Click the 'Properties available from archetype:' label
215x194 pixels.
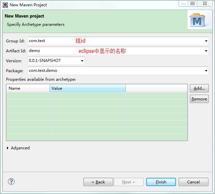41,79
